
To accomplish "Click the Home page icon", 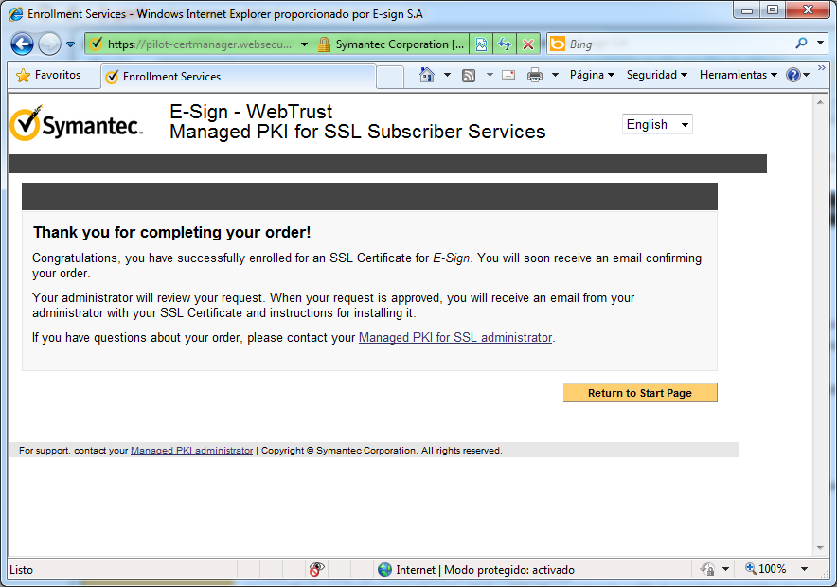I will pos(427,75).
